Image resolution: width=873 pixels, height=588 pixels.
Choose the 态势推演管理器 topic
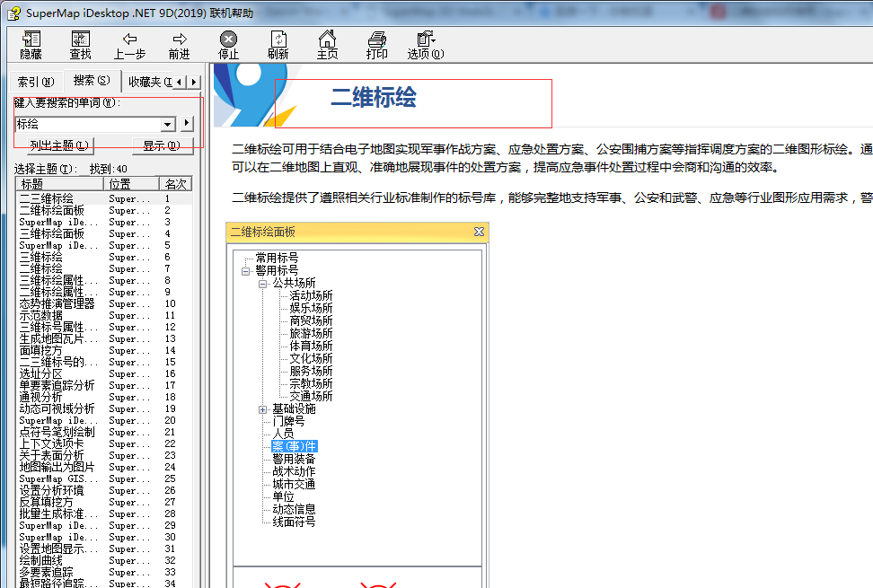tap(57, 303)
